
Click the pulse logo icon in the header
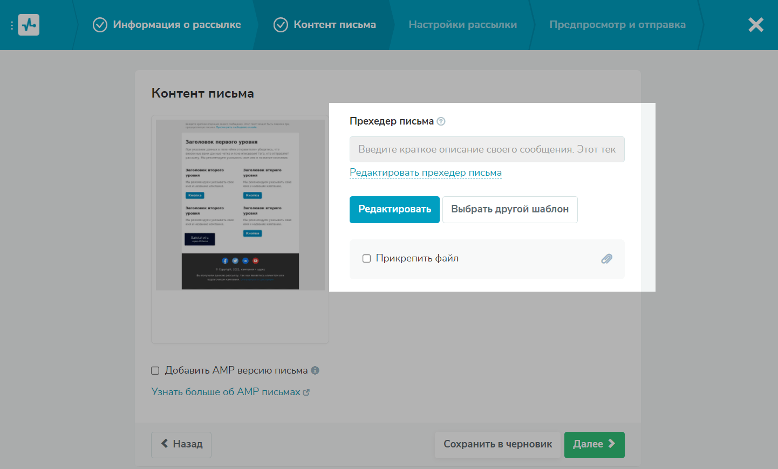(29, 25)
